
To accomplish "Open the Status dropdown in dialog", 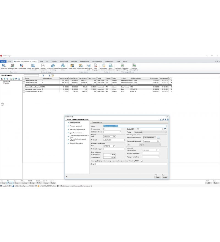I will point(159,145).
